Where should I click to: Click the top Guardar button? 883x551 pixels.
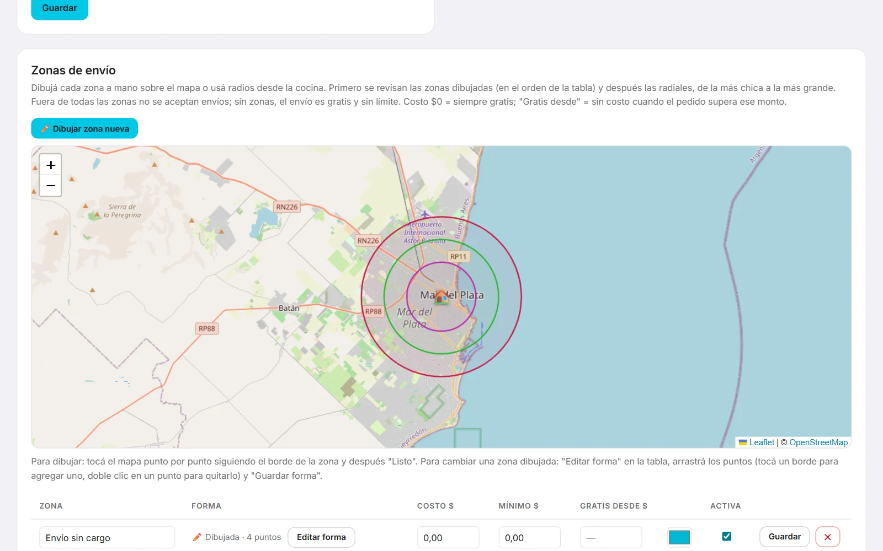[x=60, y=8]
